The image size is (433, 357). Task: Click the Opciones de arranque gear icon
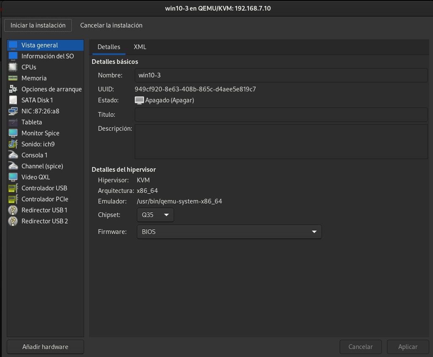[13, 89]
